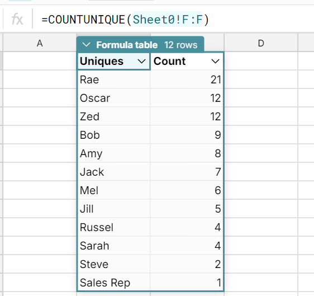Select the Rae cell

(x=113, y=79)
